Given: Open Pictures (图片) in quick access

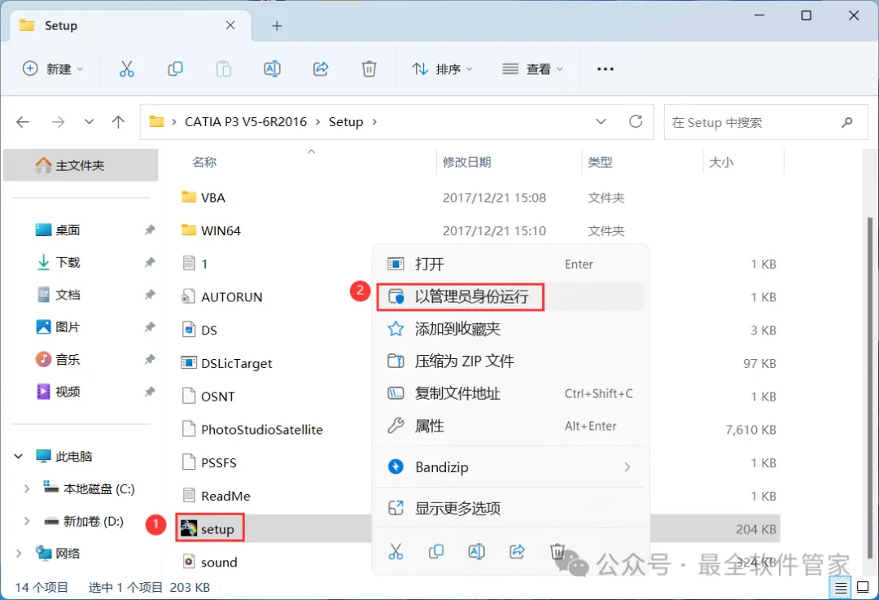Looking at the screenshot, I should [68, 327].
